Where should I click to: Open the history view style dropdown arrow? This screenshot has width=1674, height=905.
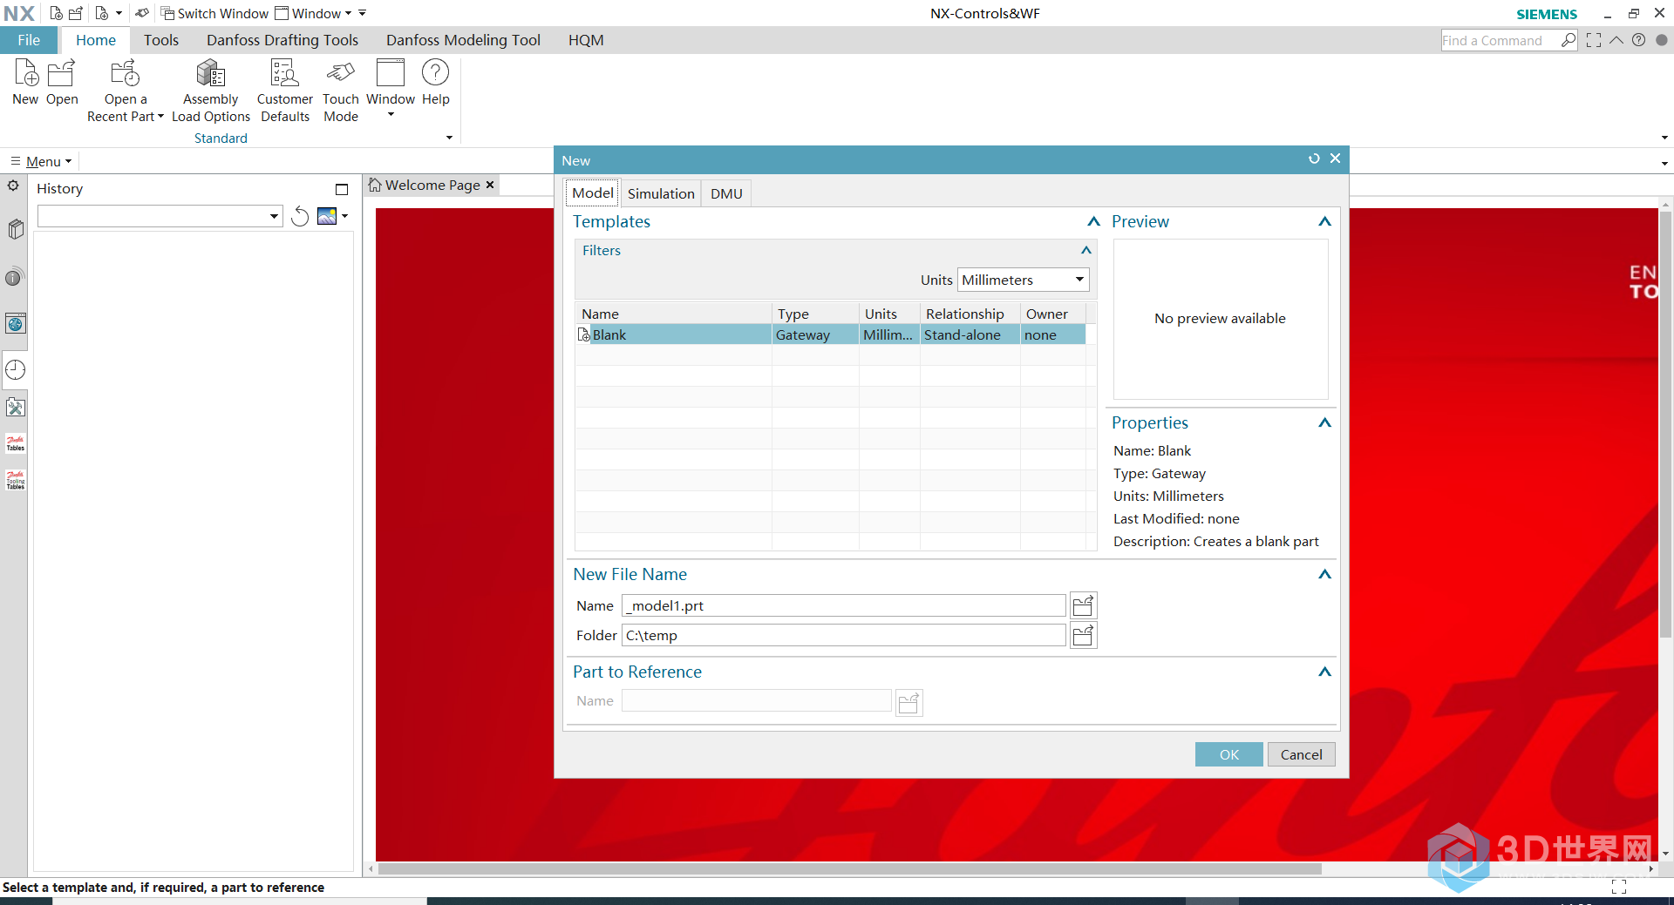coord(345,216)
